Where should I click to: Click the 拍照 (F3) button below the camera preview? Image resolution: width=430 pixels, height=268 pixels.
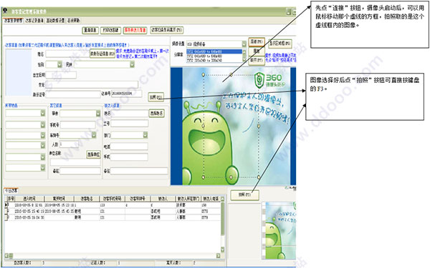244,195
